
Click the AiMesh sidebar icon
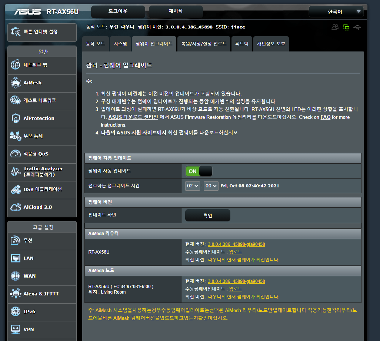point(16,83)
